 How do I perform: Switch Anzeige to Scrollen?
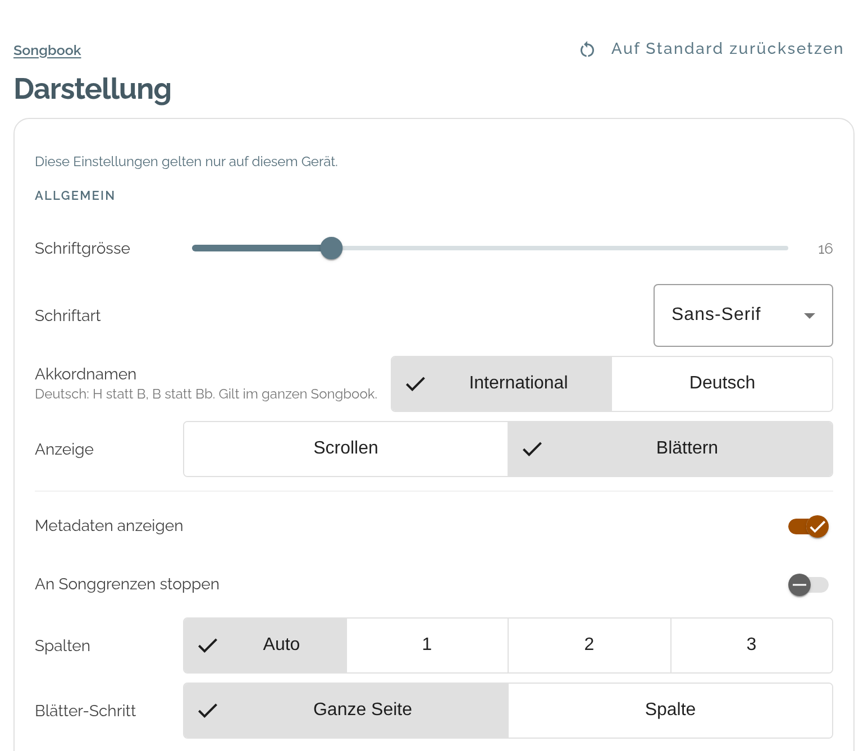[x=346, y=449]
